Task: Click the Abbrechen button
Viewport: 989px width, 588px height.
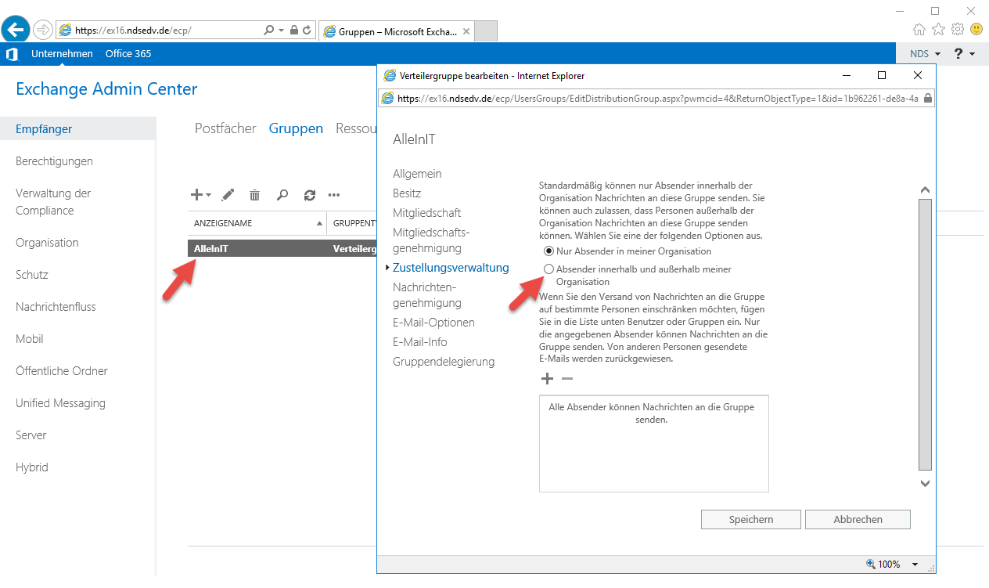Action: coord(858,519)
